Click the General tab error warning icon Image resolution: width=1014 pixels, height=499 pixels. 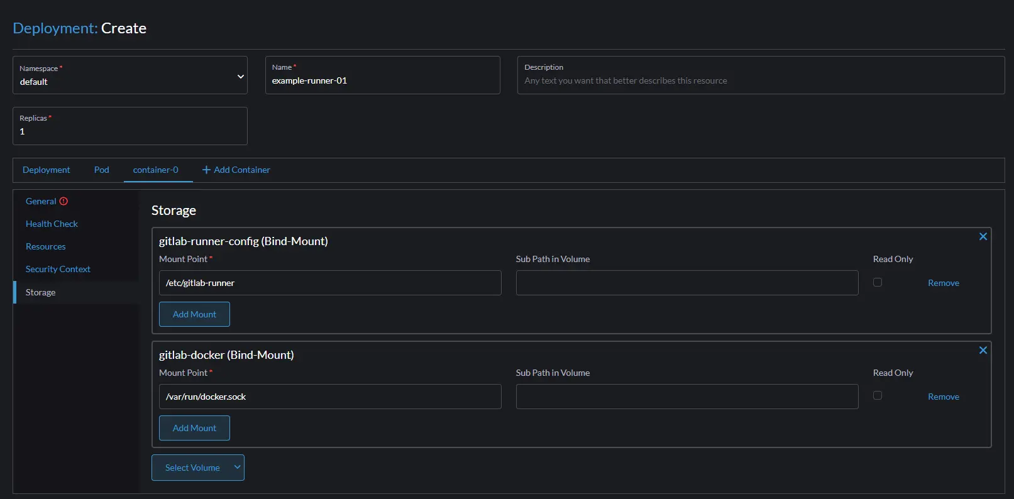pyautogui.click(x=63, y=201)
